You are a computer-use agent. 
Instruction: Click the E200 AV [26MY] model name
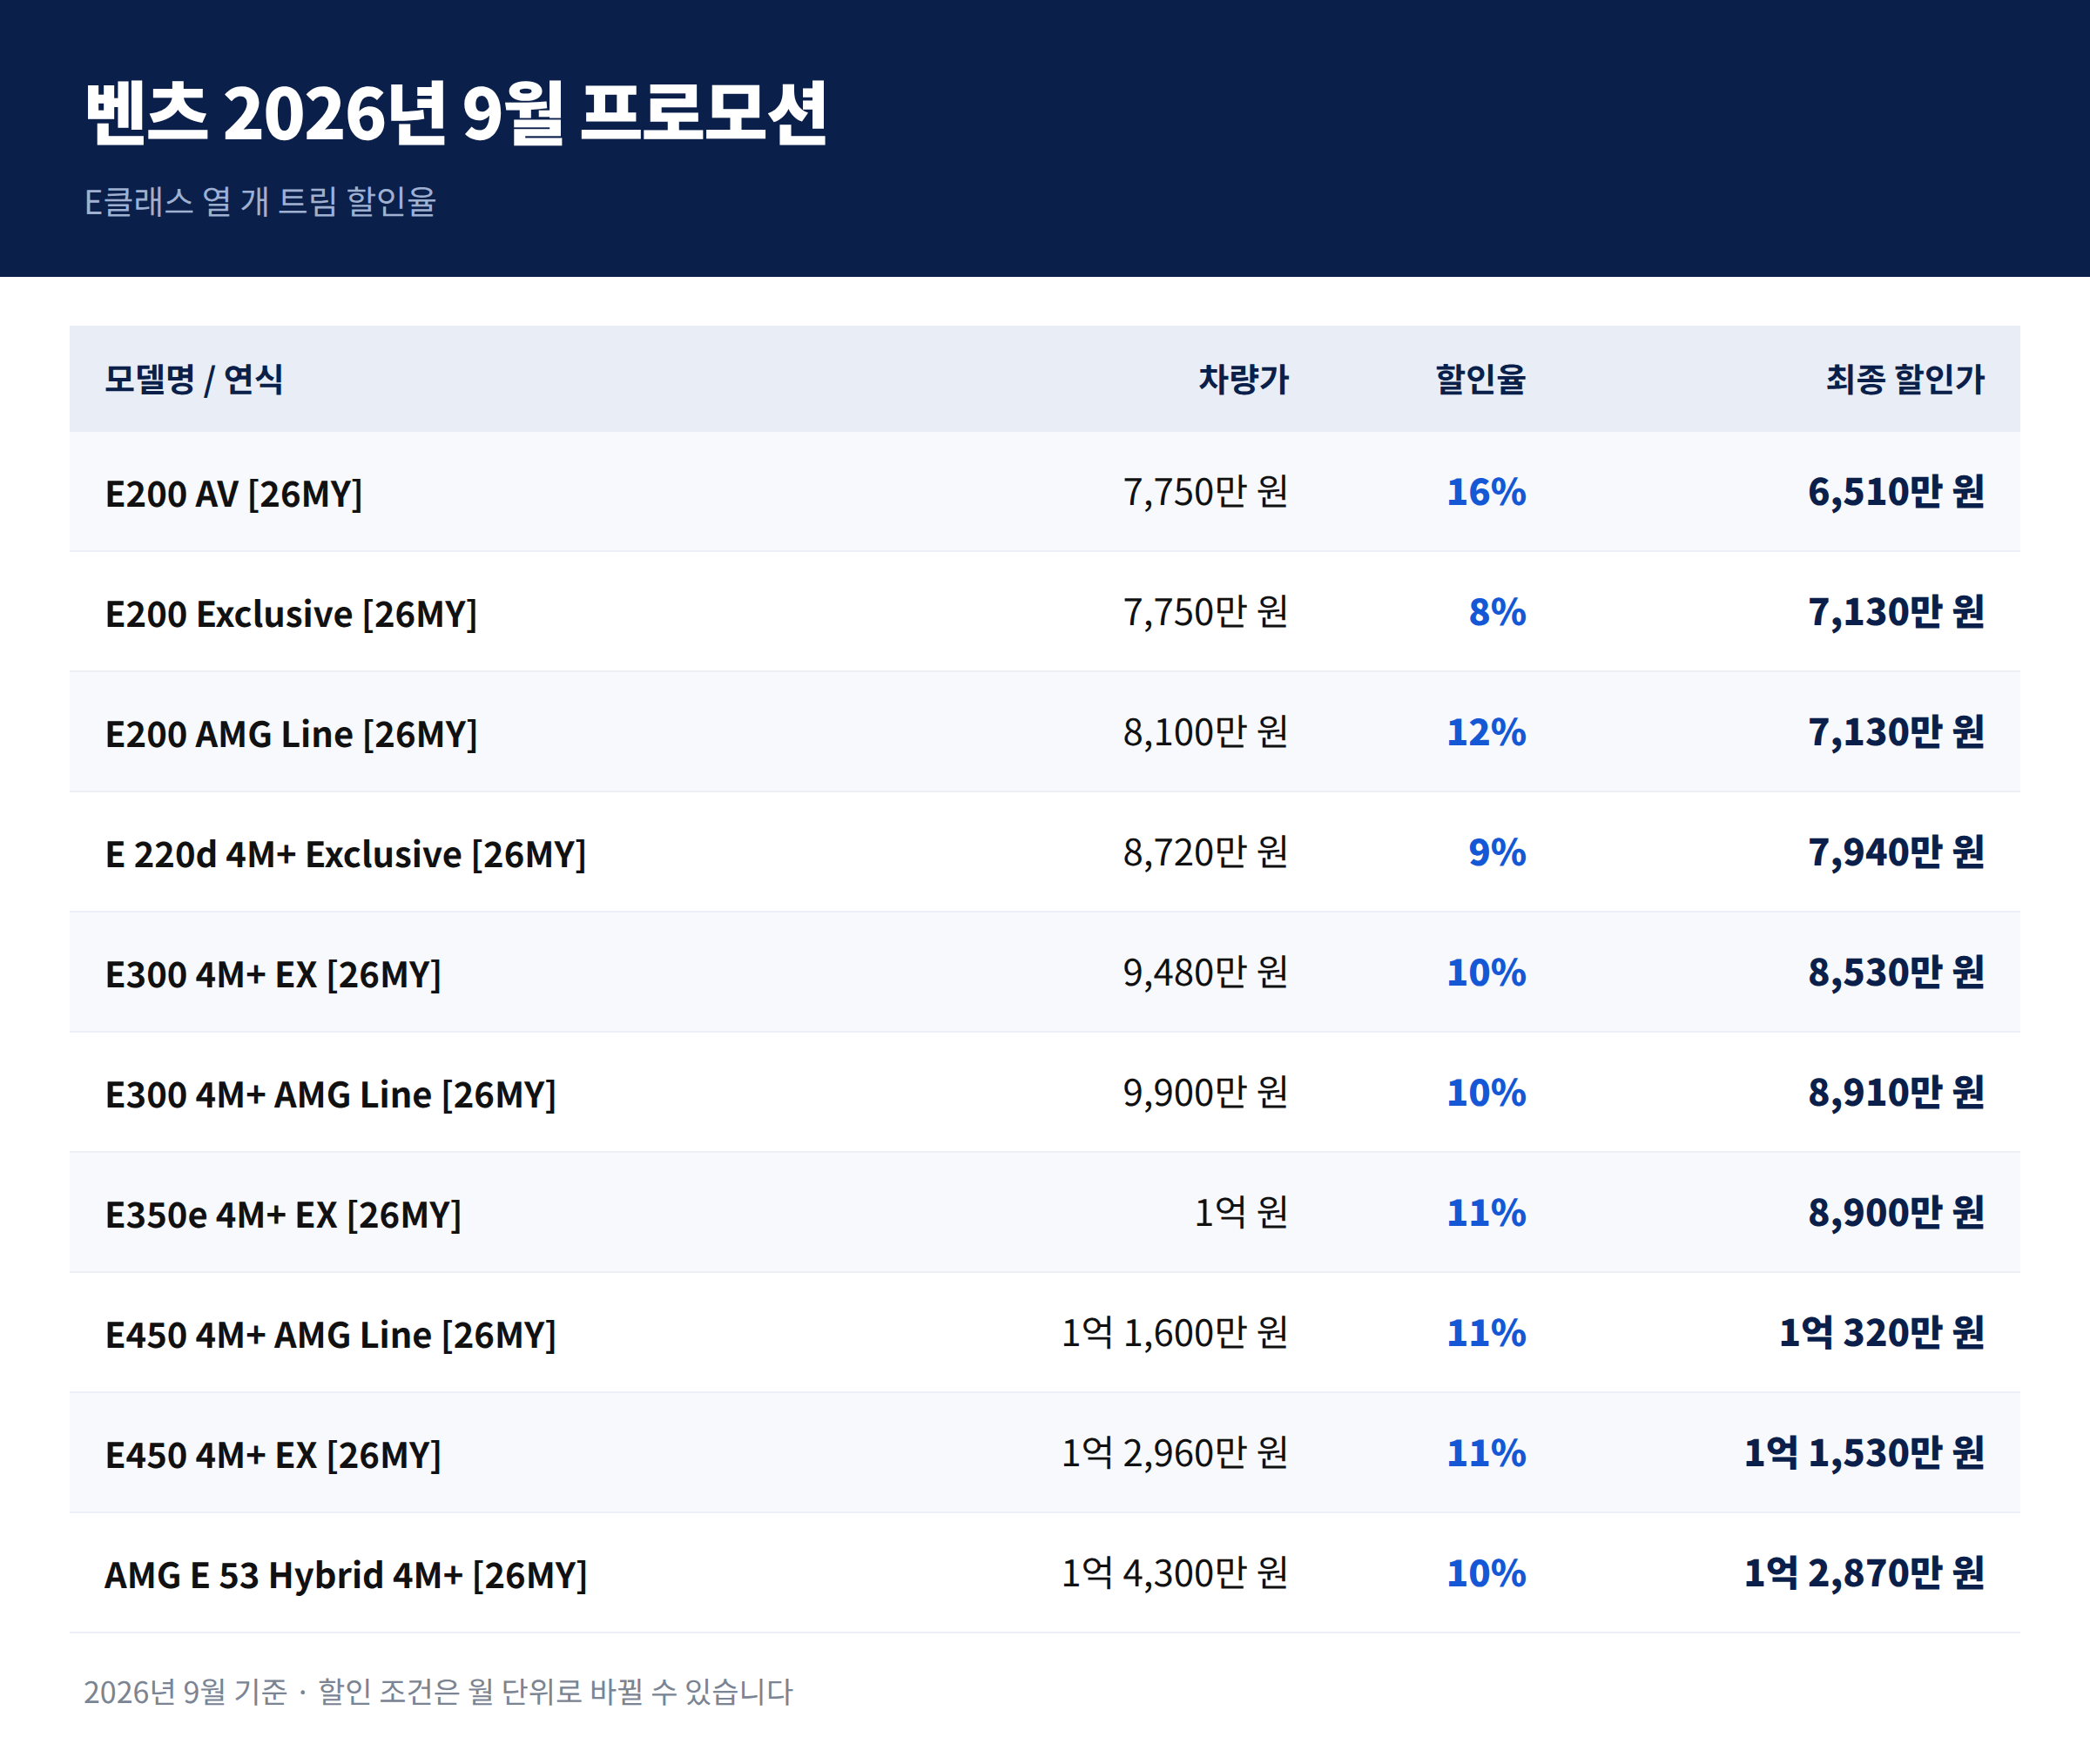pos(234,493)
